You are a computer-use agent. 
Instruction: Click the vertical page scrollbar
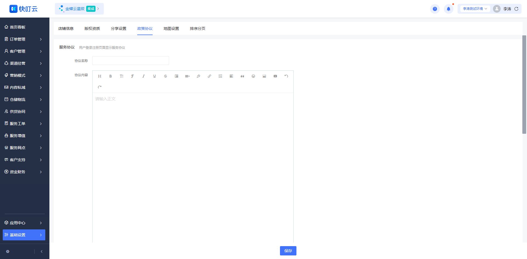coord(524,84)
